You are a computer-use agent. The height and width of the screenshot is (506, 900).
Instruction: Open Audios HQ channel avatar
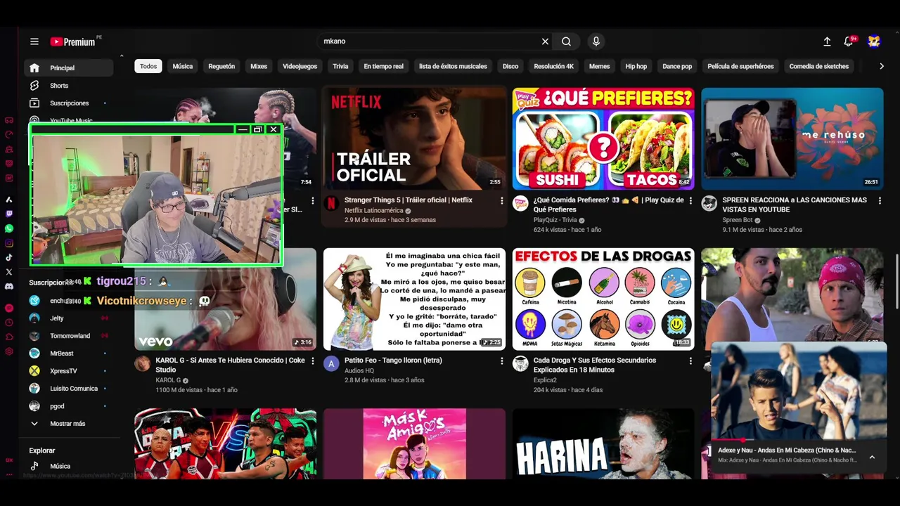pyautogui.click(x=331, y=364)
